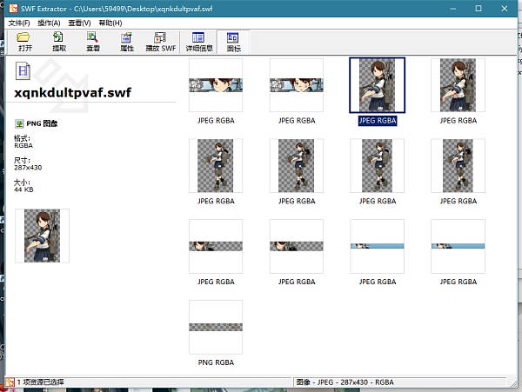Click the file name xqnkdultpvaf.swf heading
The width and height of the screenshot is (522, 392).
72,92
